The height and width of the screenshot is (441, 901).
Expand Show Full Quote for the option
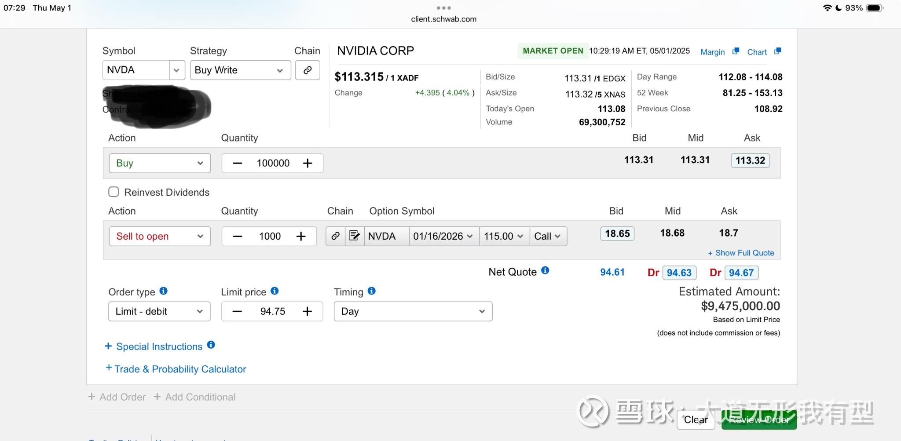pos(741,253)
